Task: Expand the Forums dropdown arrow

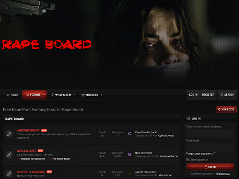Action: point(44,95)
